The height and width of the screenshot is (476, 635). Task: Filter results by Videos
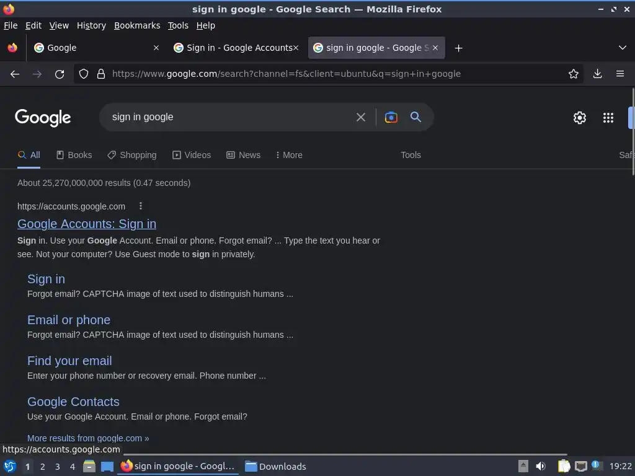coord(192,155)
